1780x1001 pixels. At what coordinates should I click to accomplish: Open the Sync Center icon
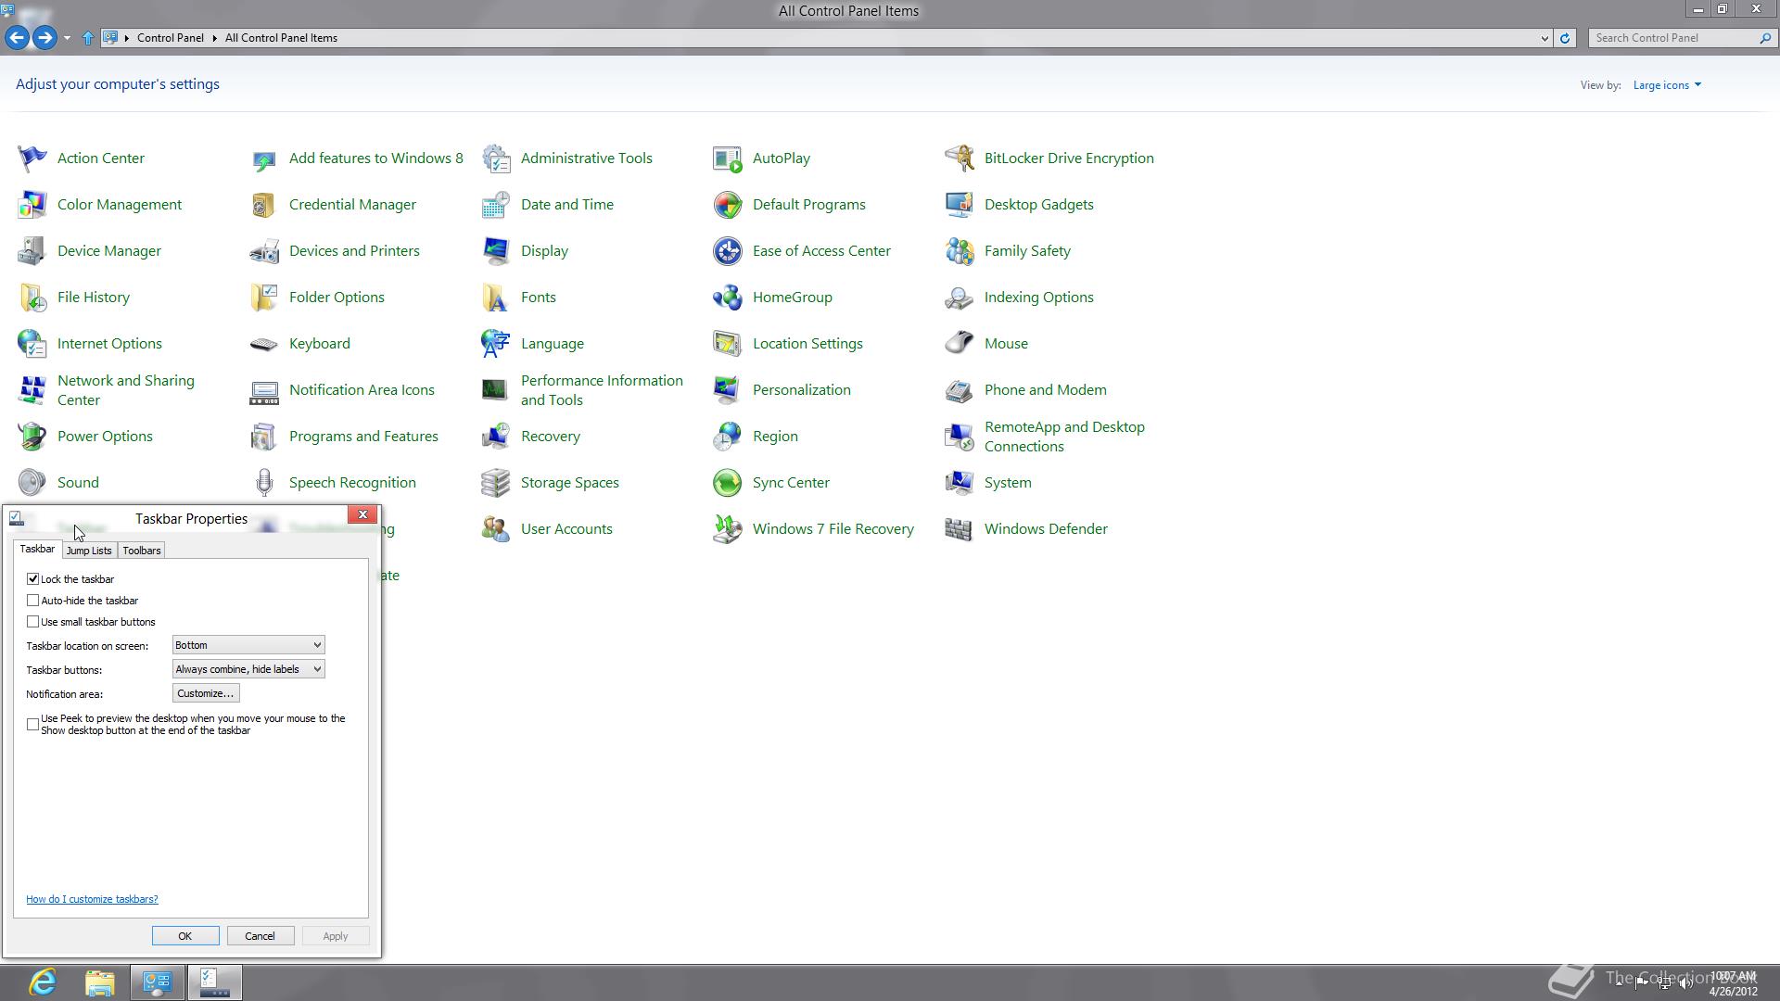tap(727, 482)
